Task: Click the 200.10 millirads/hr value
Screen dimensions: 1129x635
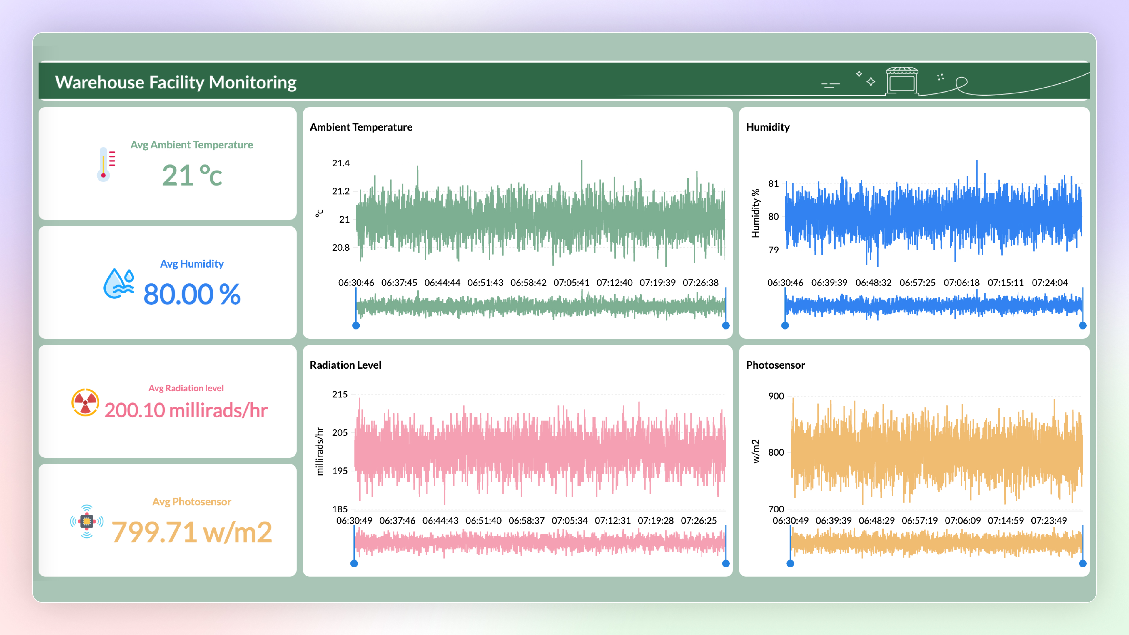Action: tap(186, 411)
